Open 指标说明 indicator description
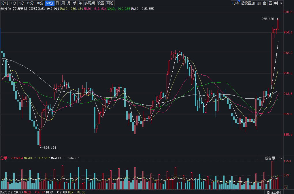 [274, 192]
